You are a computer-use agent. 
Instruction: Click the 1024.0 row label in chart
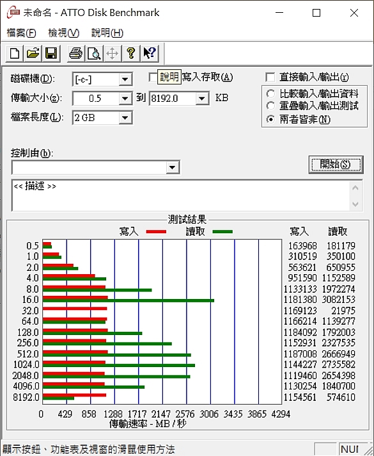[x=26, y=364]
